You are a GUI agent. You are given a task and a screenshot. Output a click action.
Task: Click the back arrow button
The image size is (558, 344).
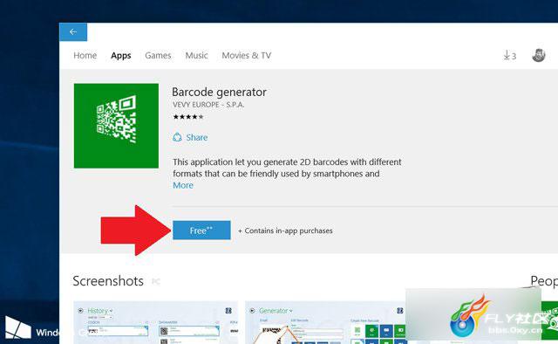pos(73,32)
